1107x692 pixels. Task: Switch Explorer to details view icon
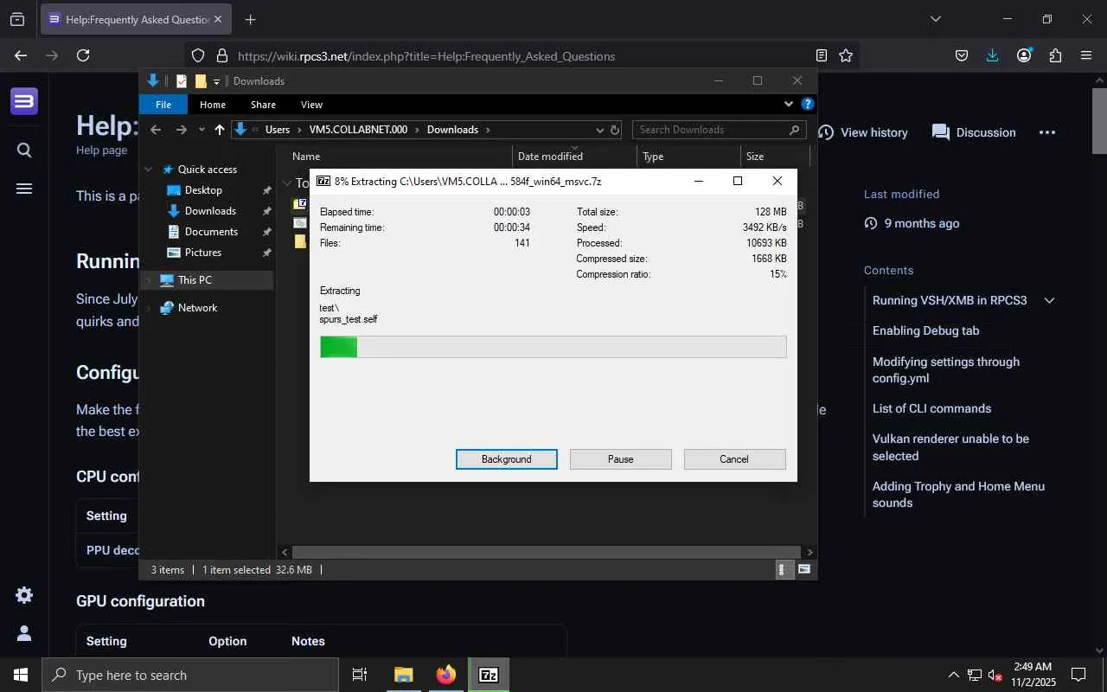(782, 569)
